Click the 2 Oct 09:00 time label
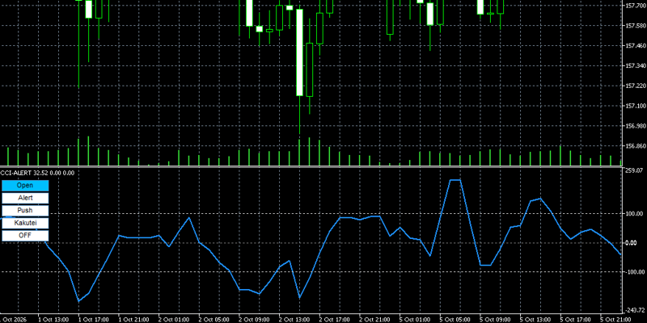This screenshot has width=647, height=323. click(255, 320)
